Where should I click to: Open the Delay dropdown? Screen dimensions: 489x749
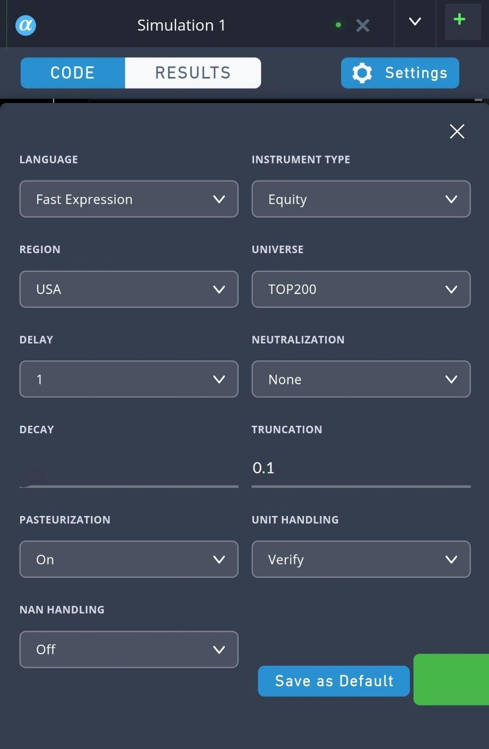tap(129, 379)
